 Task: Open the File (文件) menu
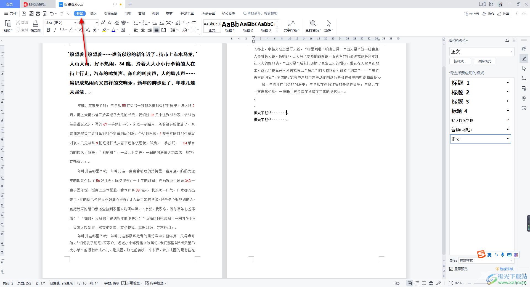click(x=10, y=14)
